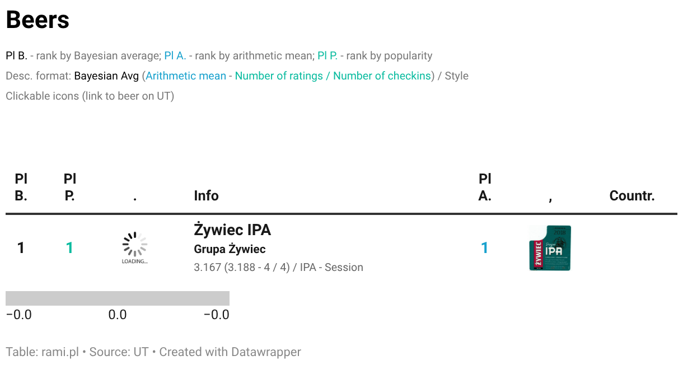
Task: Click the Beers page heading
Action: [x=38, y=20]
